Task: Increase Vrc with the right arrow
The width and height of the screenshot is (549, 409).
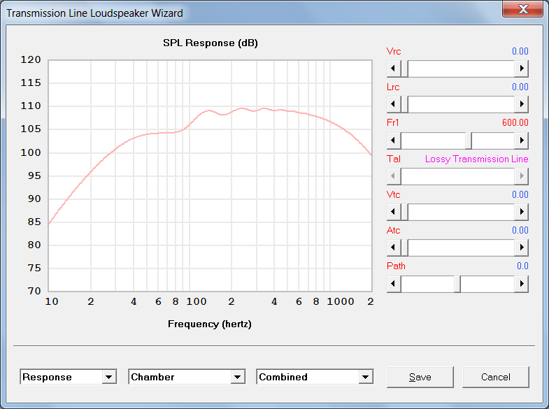Action: point(521,69)
